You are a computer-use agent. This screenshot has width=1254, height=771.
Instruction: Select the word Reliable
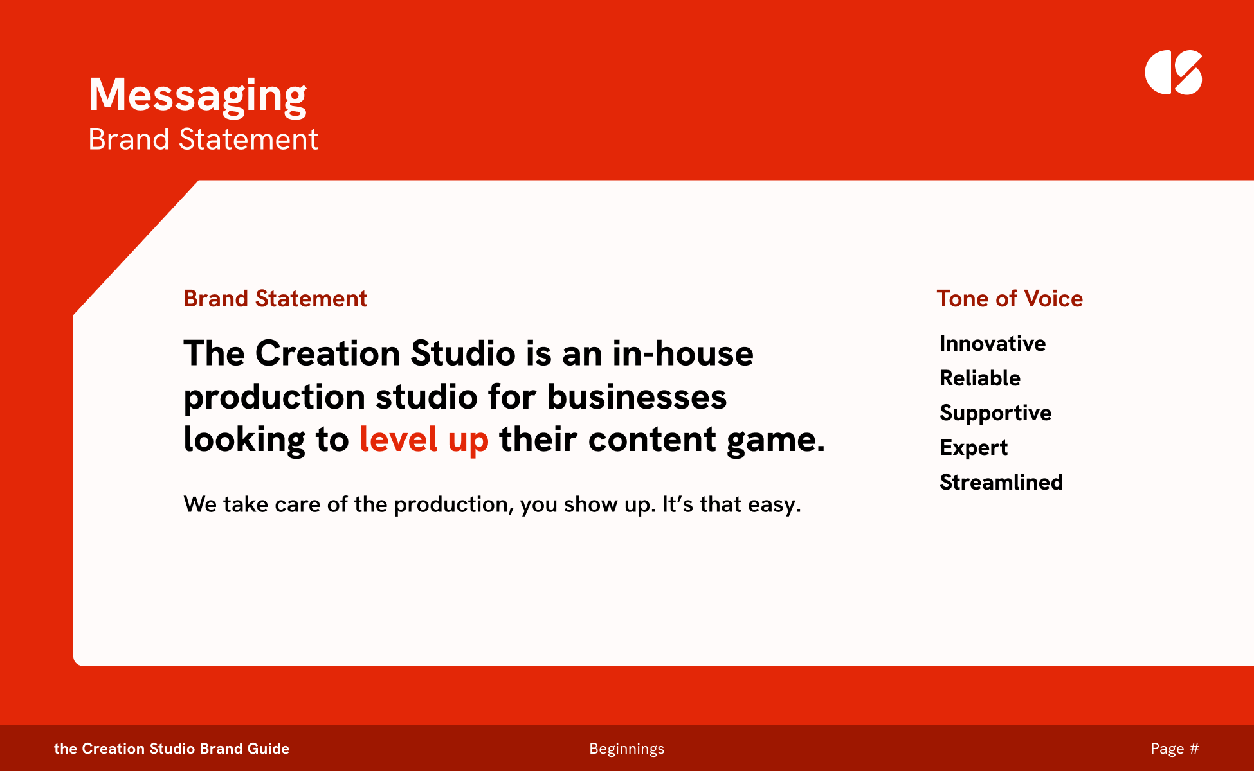pos(979,378)
